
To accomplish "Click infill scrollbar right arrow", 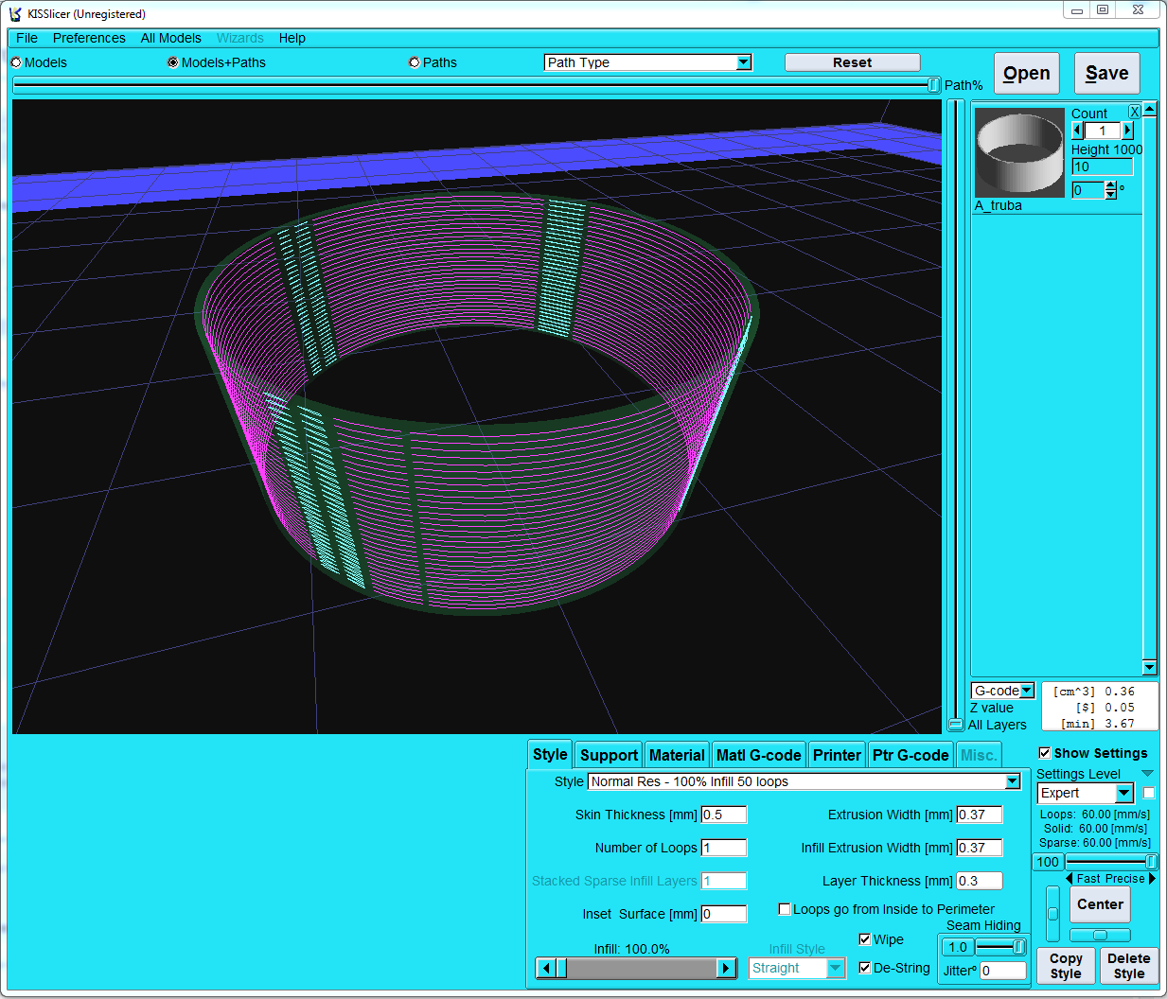I will (x=726, y=968).
